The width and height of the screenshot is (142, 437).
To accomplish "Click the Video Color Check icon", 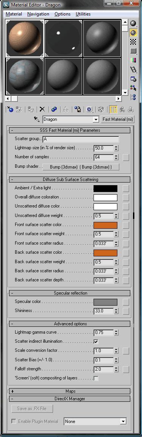I will (134, 60).
